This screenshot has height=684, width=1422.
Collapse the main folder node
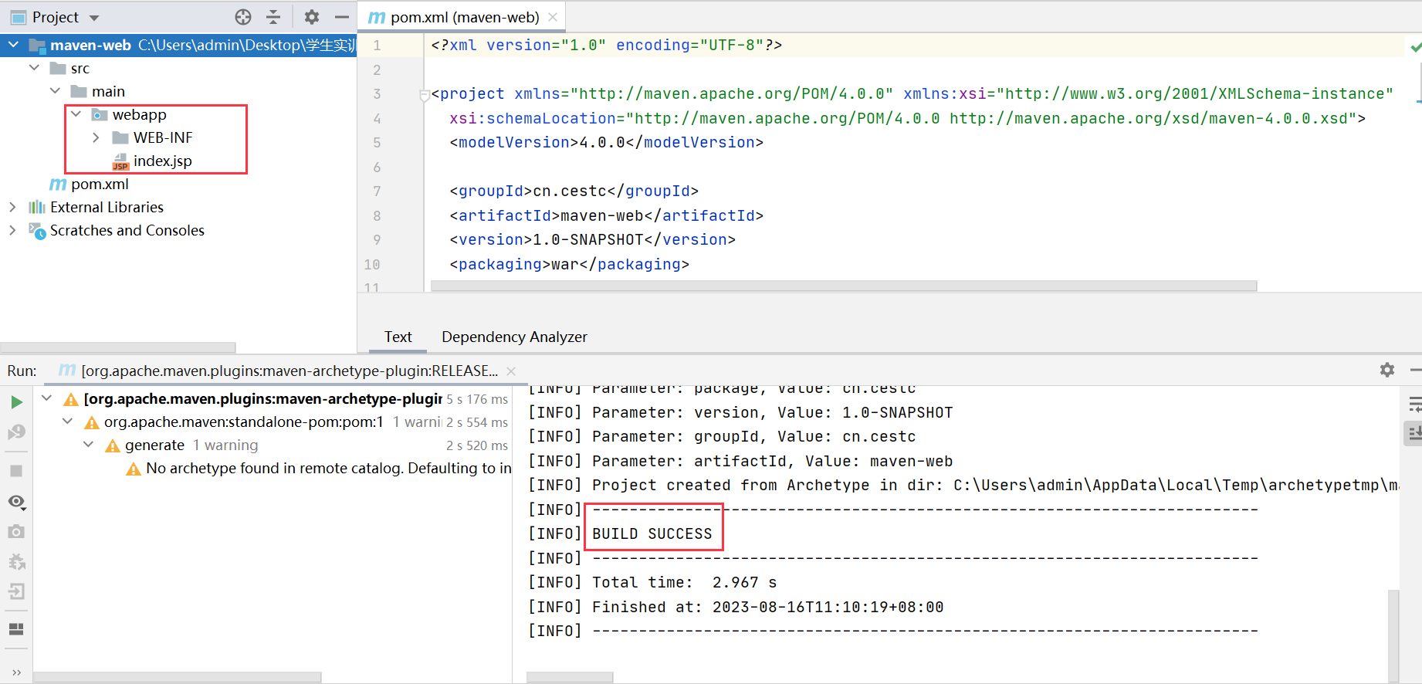[x=55, y=91]
